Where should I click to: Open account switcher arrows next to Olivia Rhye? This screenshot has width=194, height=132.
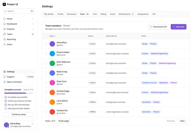pos(32,124)
